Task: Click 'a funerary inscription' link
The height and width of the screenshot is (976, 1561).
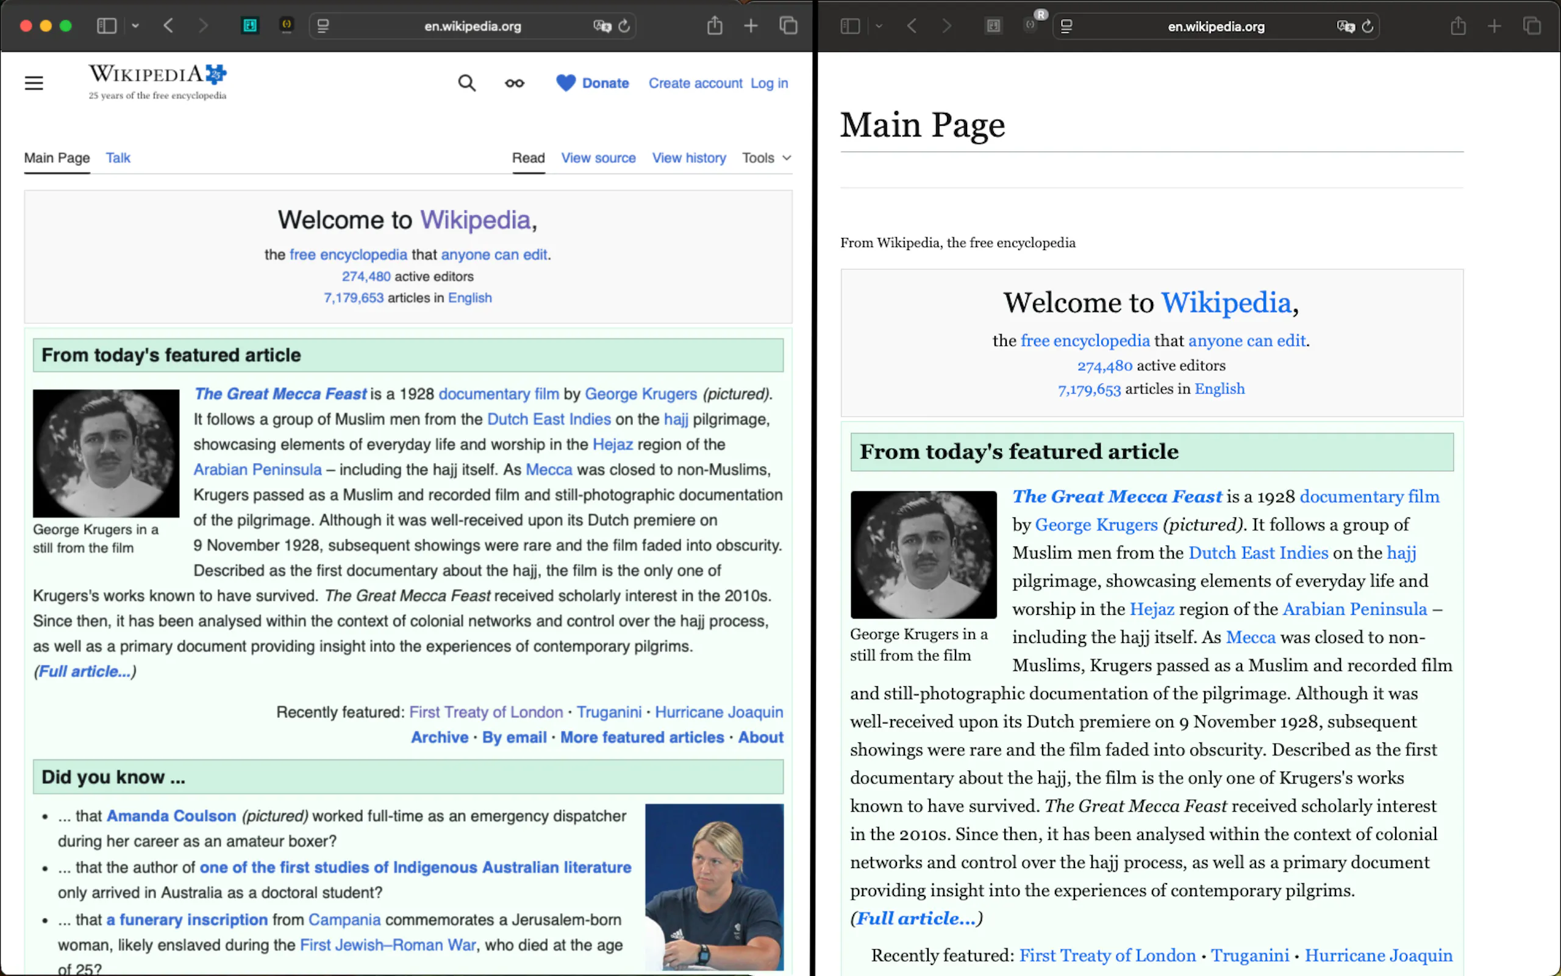Action: pyautogui.click(x=187, y=920)
